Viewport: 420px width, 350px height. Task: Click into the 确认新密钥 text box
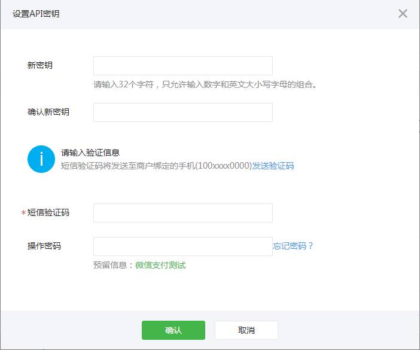click(x=182, y=112)
